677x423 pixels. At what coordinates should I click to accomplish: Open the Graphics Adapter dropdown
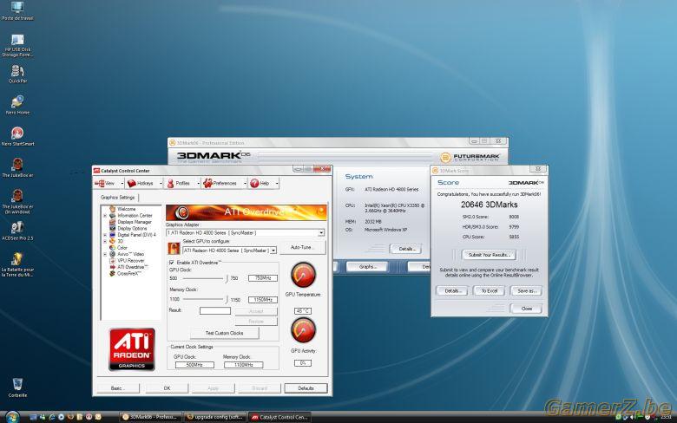click(x=321, y=233)
